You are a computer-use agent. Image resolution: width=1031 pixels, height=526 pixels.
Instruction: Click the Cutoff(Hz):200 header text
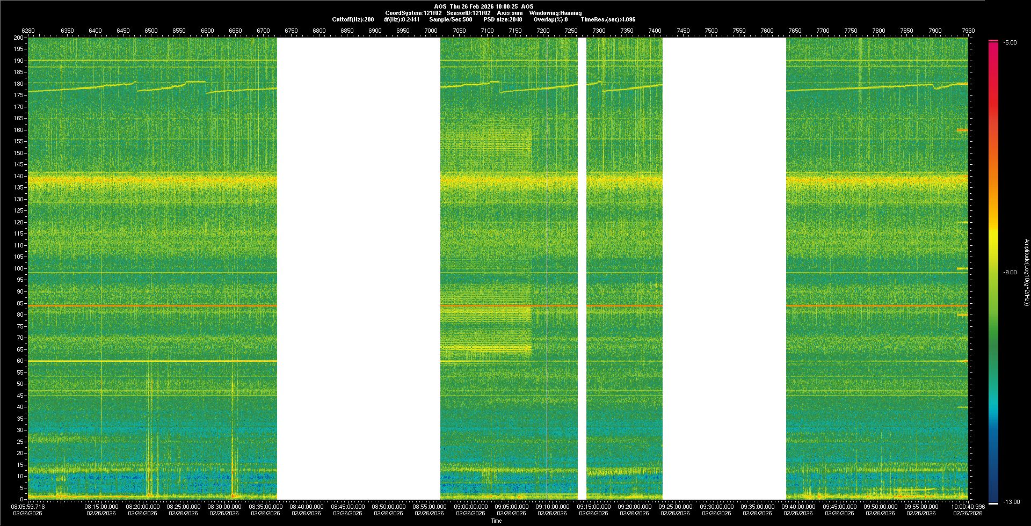pyautogui.click(x=353, y=19)
